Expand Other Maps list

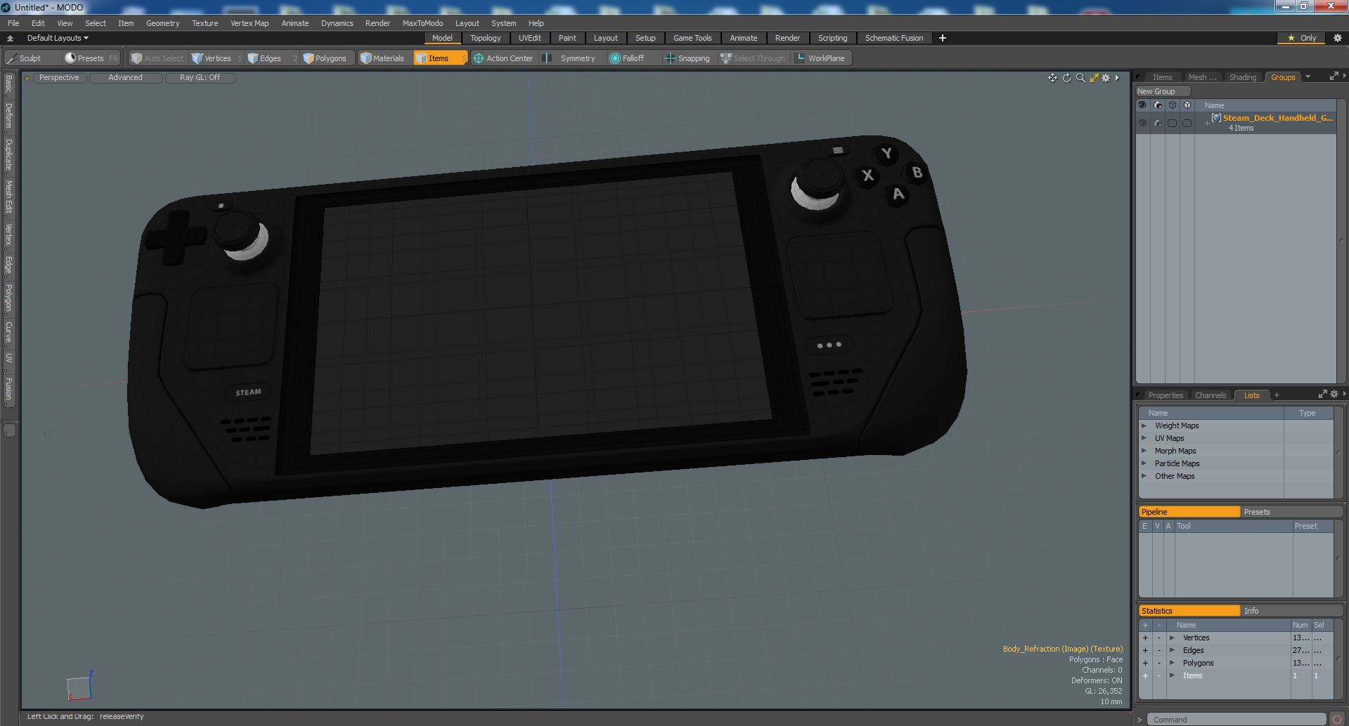(1144, 476)
